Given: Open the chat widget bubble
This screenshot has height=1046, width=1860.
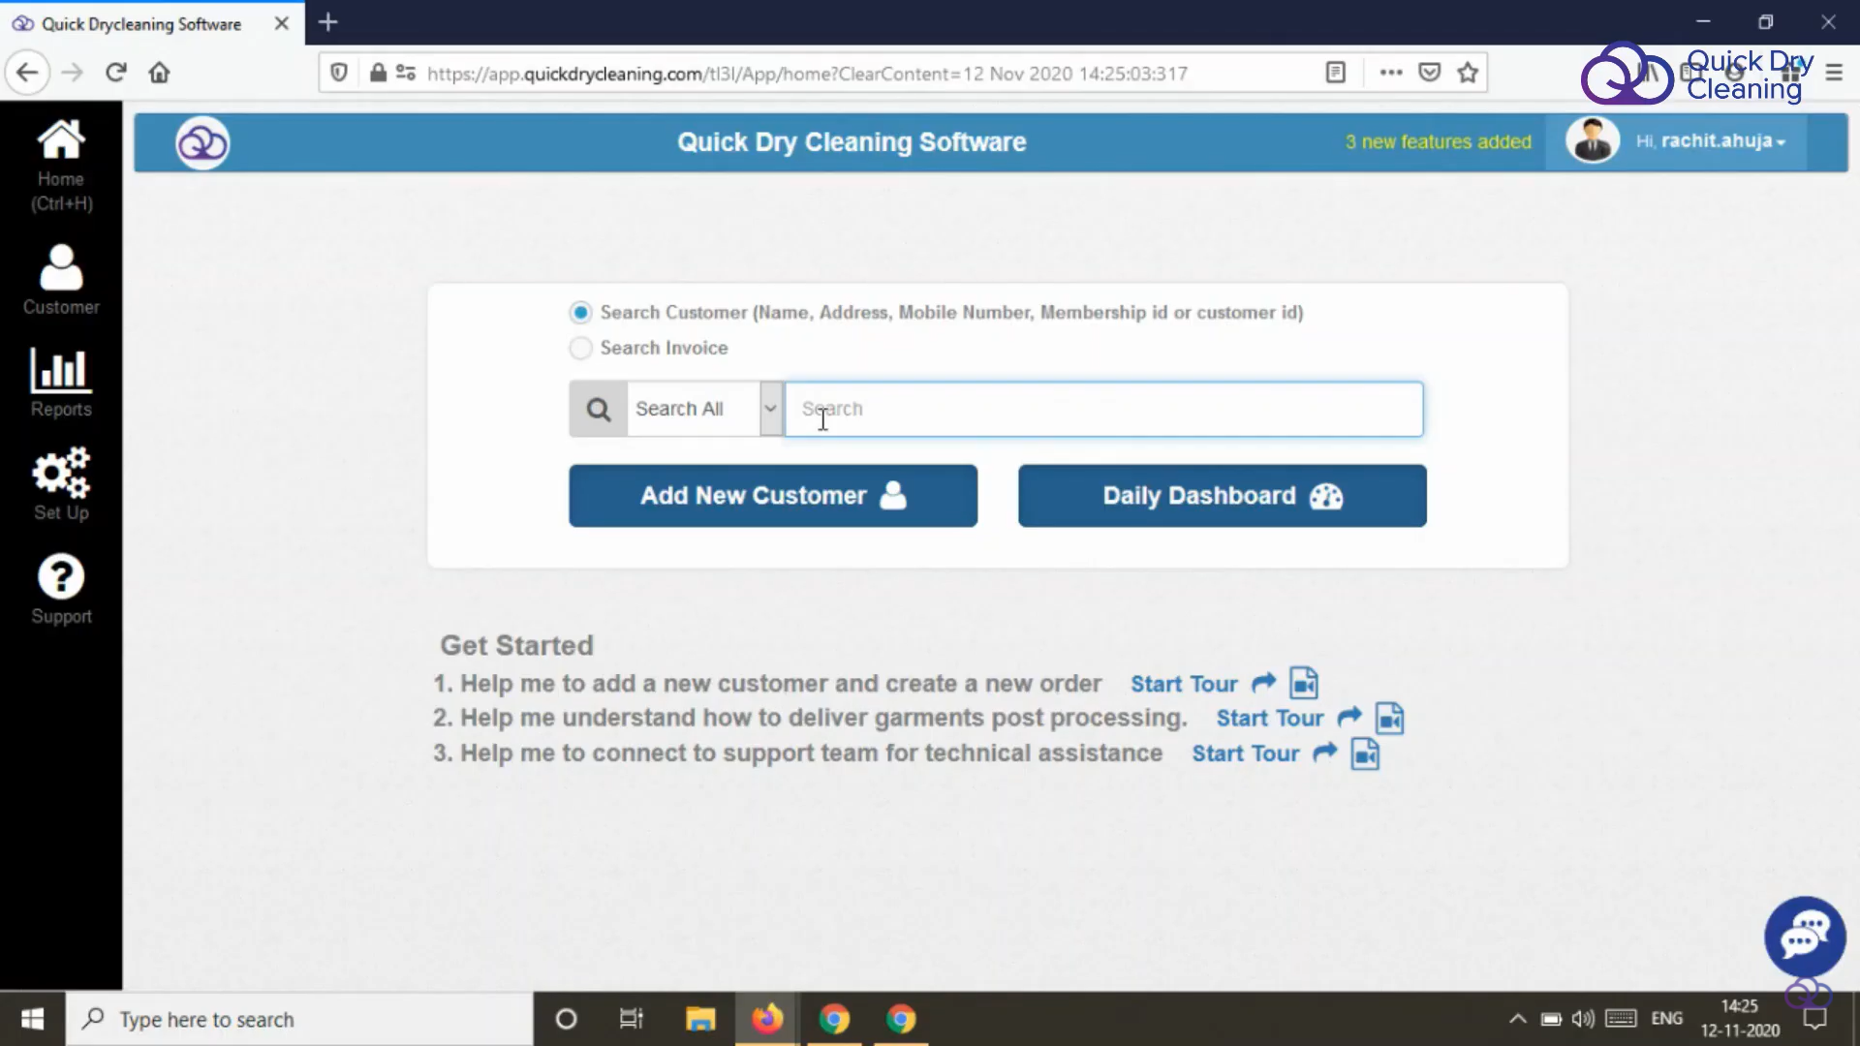Looking at the screenshot, I should [1804, 936].
